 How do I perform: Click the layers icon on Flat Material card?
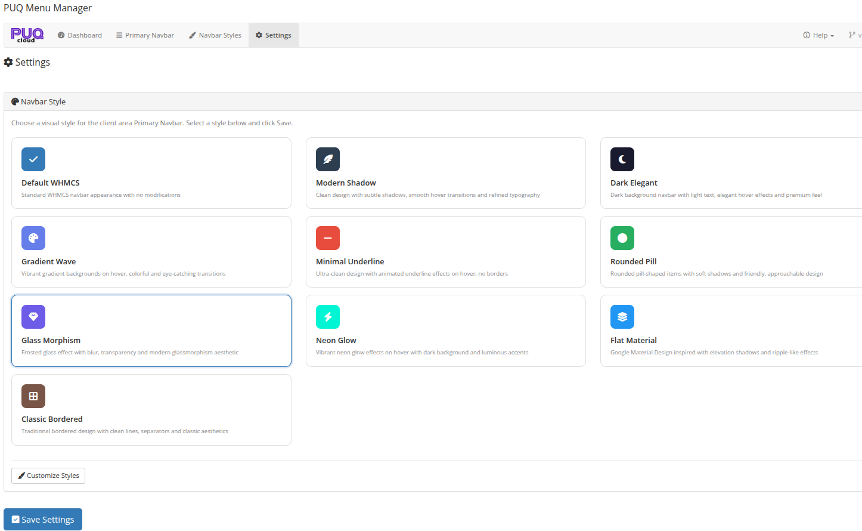622,317
